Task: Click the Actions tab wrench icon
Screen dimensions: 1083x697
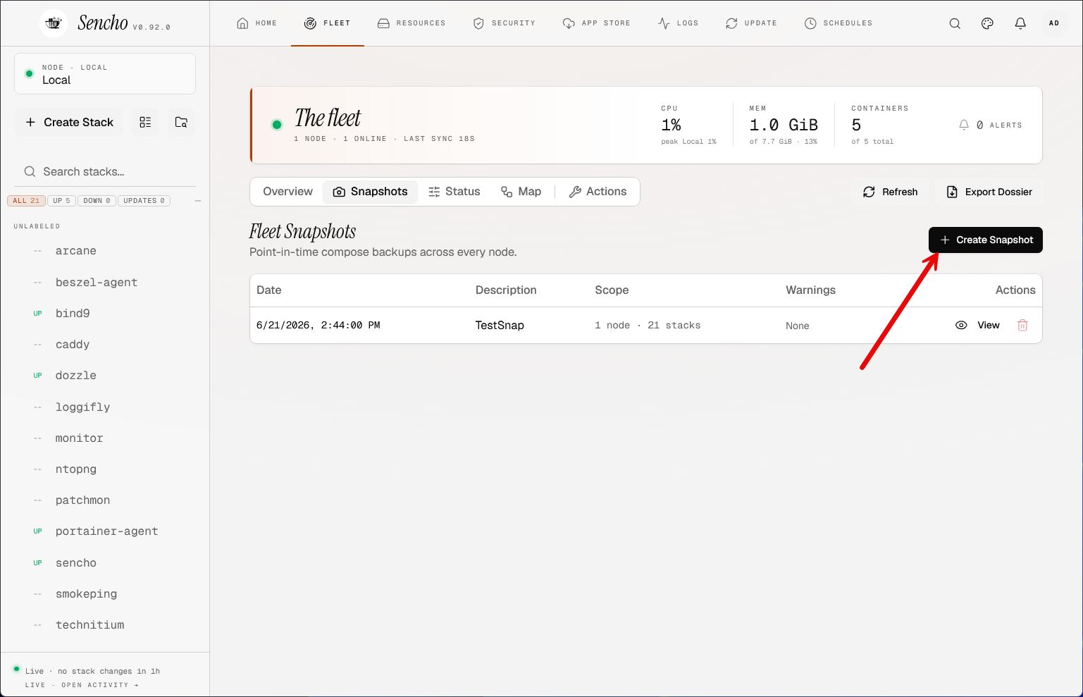Action: tap(575, 192)
